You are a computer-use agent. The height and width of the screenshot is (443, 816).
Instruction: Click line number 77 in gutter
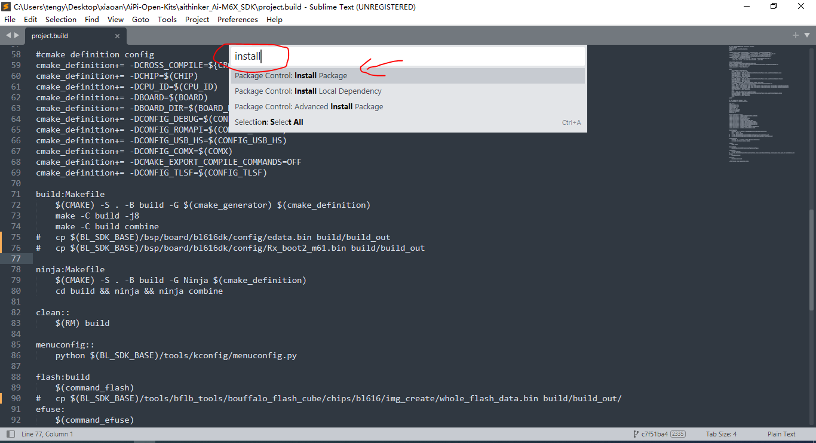(x=16, y=259)
